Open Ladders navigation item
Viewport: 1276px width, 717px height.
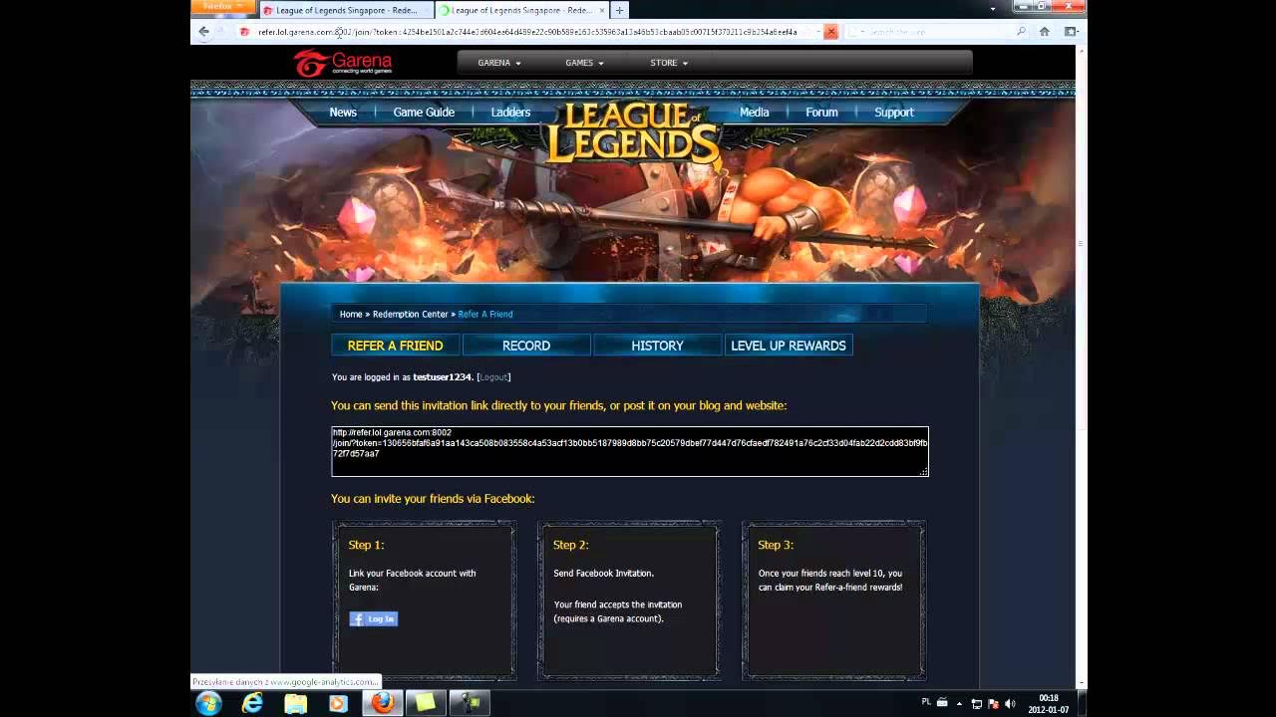pos(510,113)
